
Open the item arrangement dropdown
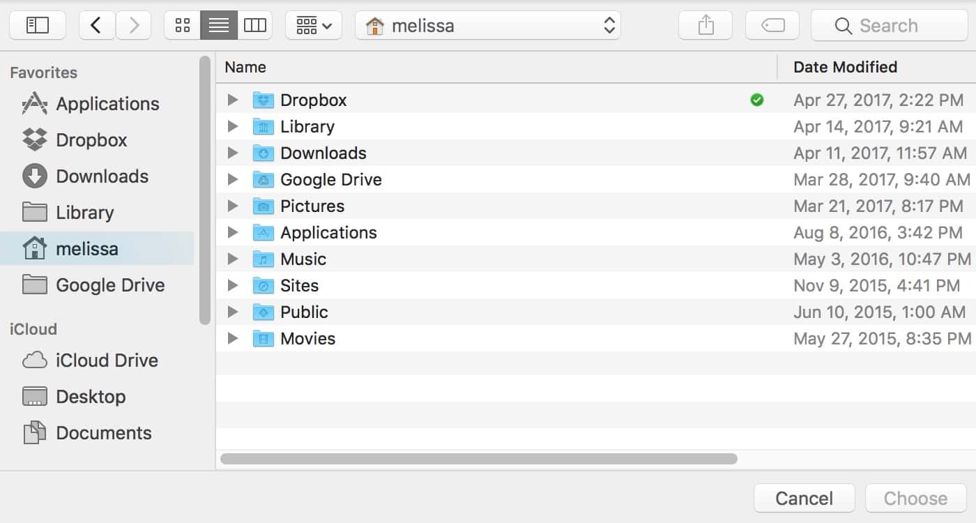click(314, 26)
